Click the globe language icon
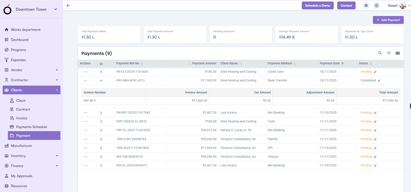Viewport: 411px width, 192px height. (377, 6)
